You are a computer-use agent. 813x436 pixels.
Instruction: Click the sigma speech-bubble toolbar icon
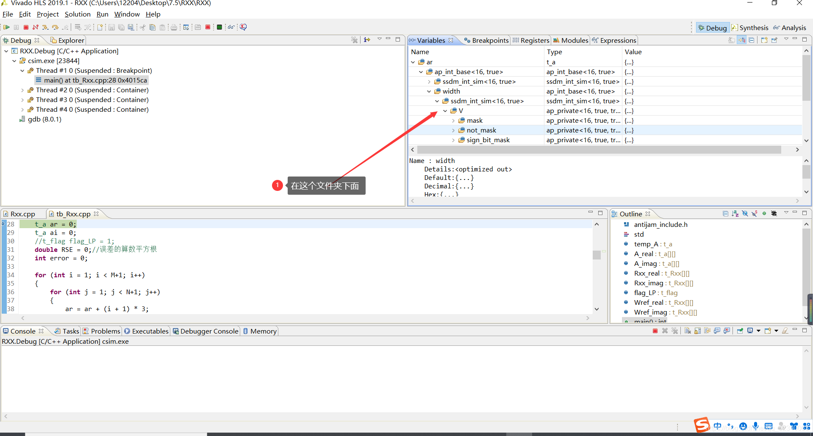pos(243,27)
